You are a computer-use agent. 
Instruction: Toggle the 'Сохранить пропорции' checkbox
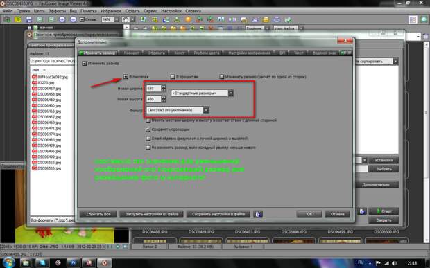coord(148,129)
